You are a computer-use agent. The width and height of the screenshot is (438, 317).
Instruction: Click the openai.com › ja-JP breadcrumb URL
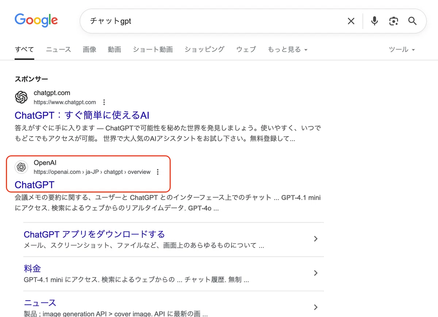point(92,172)
